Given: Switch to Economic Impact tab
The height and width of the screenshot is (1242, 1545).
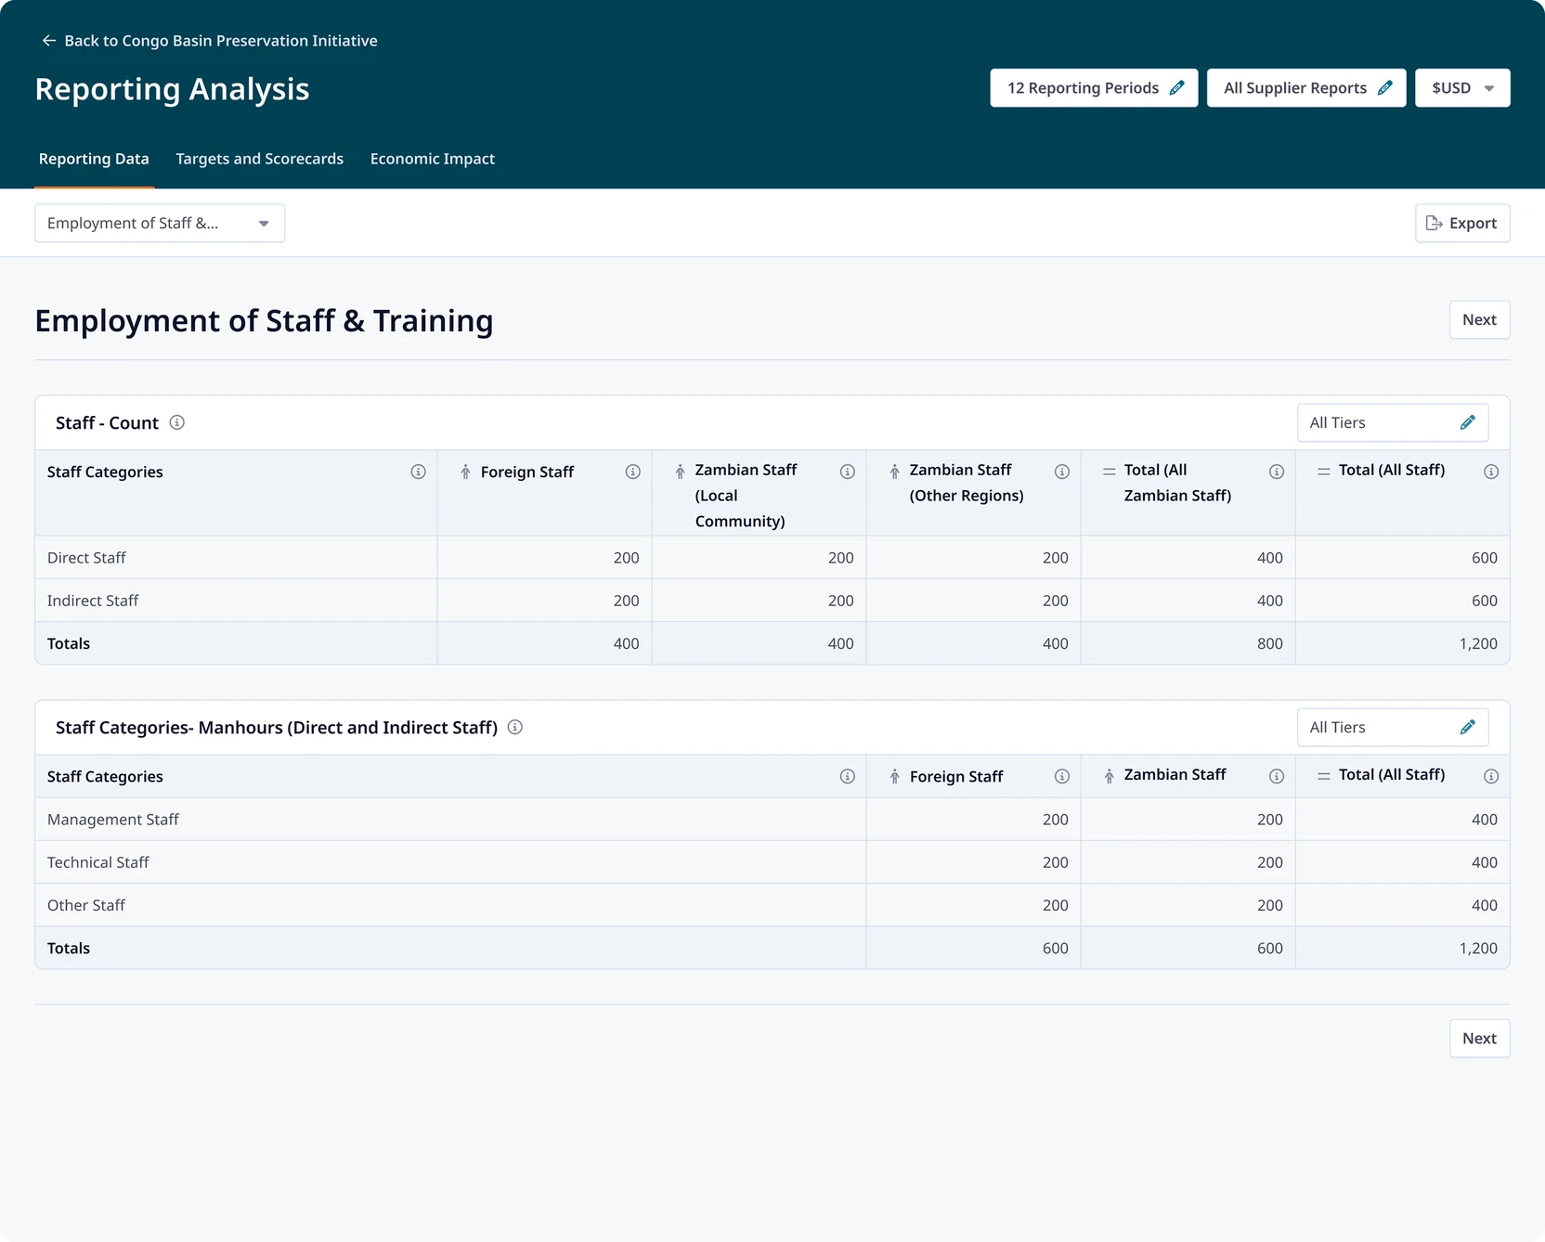Looking at the screenshot, I should pos(433,159).
